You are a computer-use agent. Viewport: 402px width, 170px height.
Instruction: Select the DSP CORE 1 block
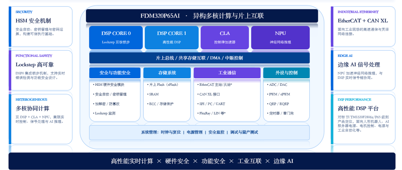[172, 37]
